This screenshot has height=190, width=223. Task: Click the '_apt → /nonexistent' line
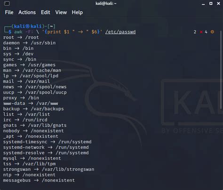click(31, 137)
